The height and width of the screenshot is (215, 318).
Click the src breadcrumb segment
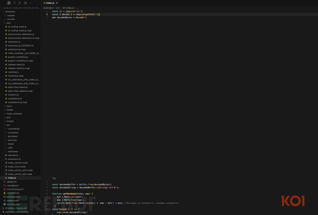(58, 8)
